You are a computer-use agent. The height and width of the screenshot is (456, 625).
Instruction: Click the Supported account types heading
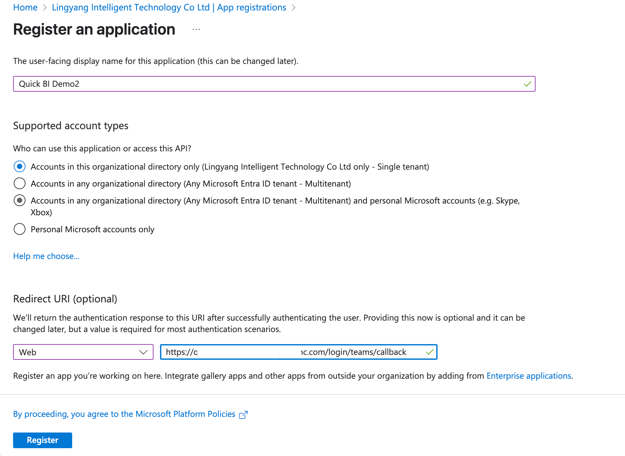71,126
